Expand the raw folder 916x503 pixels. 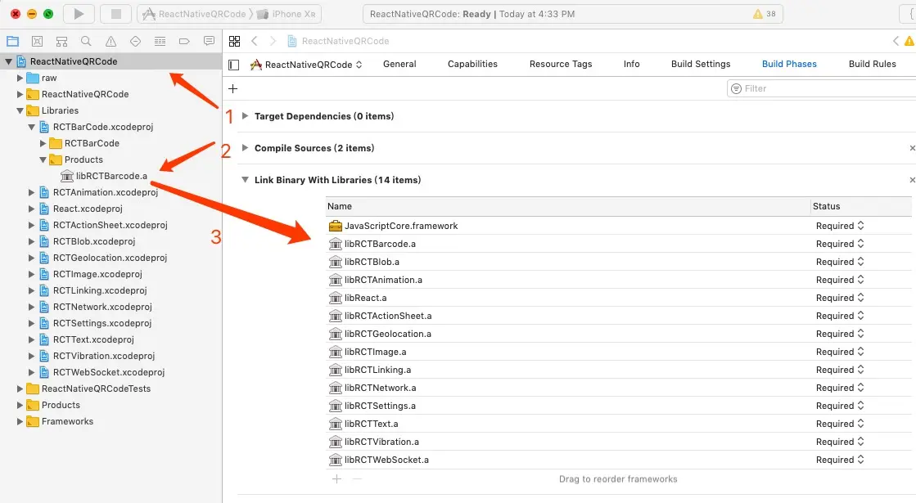[x=20, y=78]
